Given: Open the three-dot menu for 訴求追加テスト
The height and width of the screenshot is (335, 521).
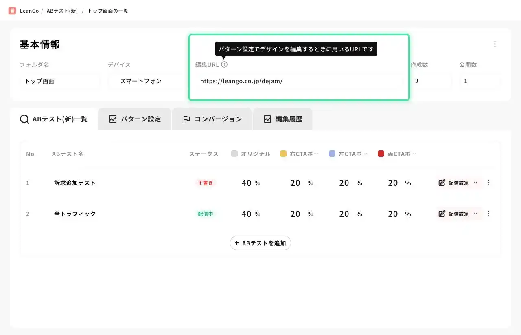Looking at the screenshot, I should [x=488, y=183].
